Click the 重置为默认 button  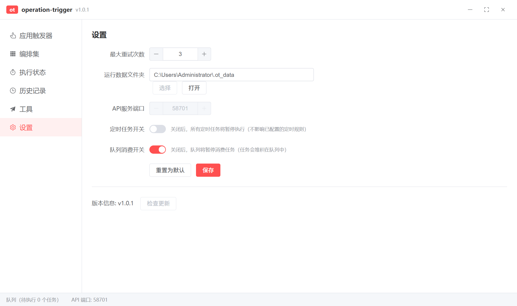pyautogui.click(x=170, y=170)
